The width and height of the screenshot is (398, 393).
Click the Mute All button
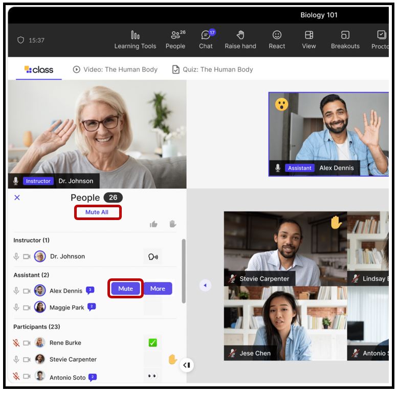pos(97,212)
